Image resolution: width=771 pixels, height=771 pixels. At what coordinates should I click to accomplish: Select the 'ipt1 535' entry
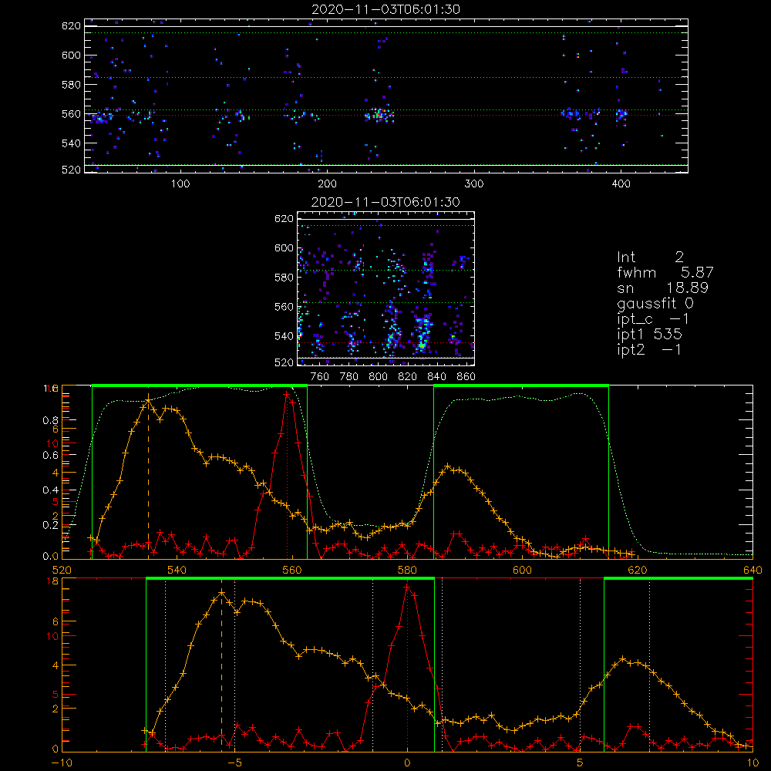649,335
